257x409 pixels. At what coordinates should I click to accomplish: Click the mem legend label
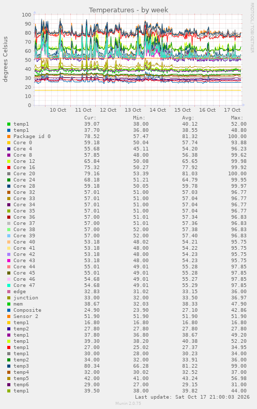point(18,304)
